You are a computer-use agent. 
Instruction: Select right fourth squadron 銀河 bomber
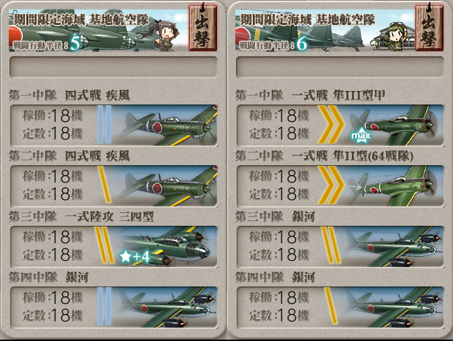pyautogui.click(x=393, y=307)
